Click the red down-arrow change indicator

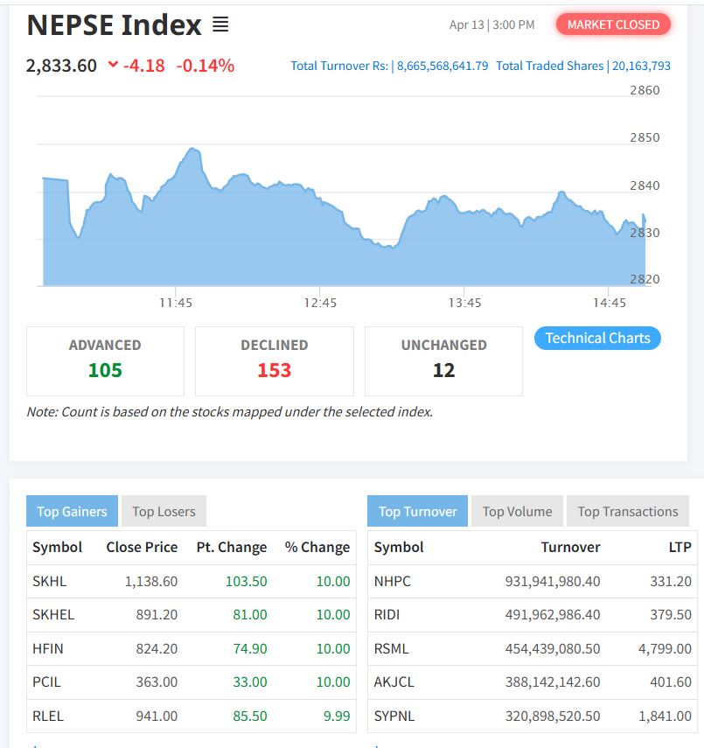[x=113, y=65]
